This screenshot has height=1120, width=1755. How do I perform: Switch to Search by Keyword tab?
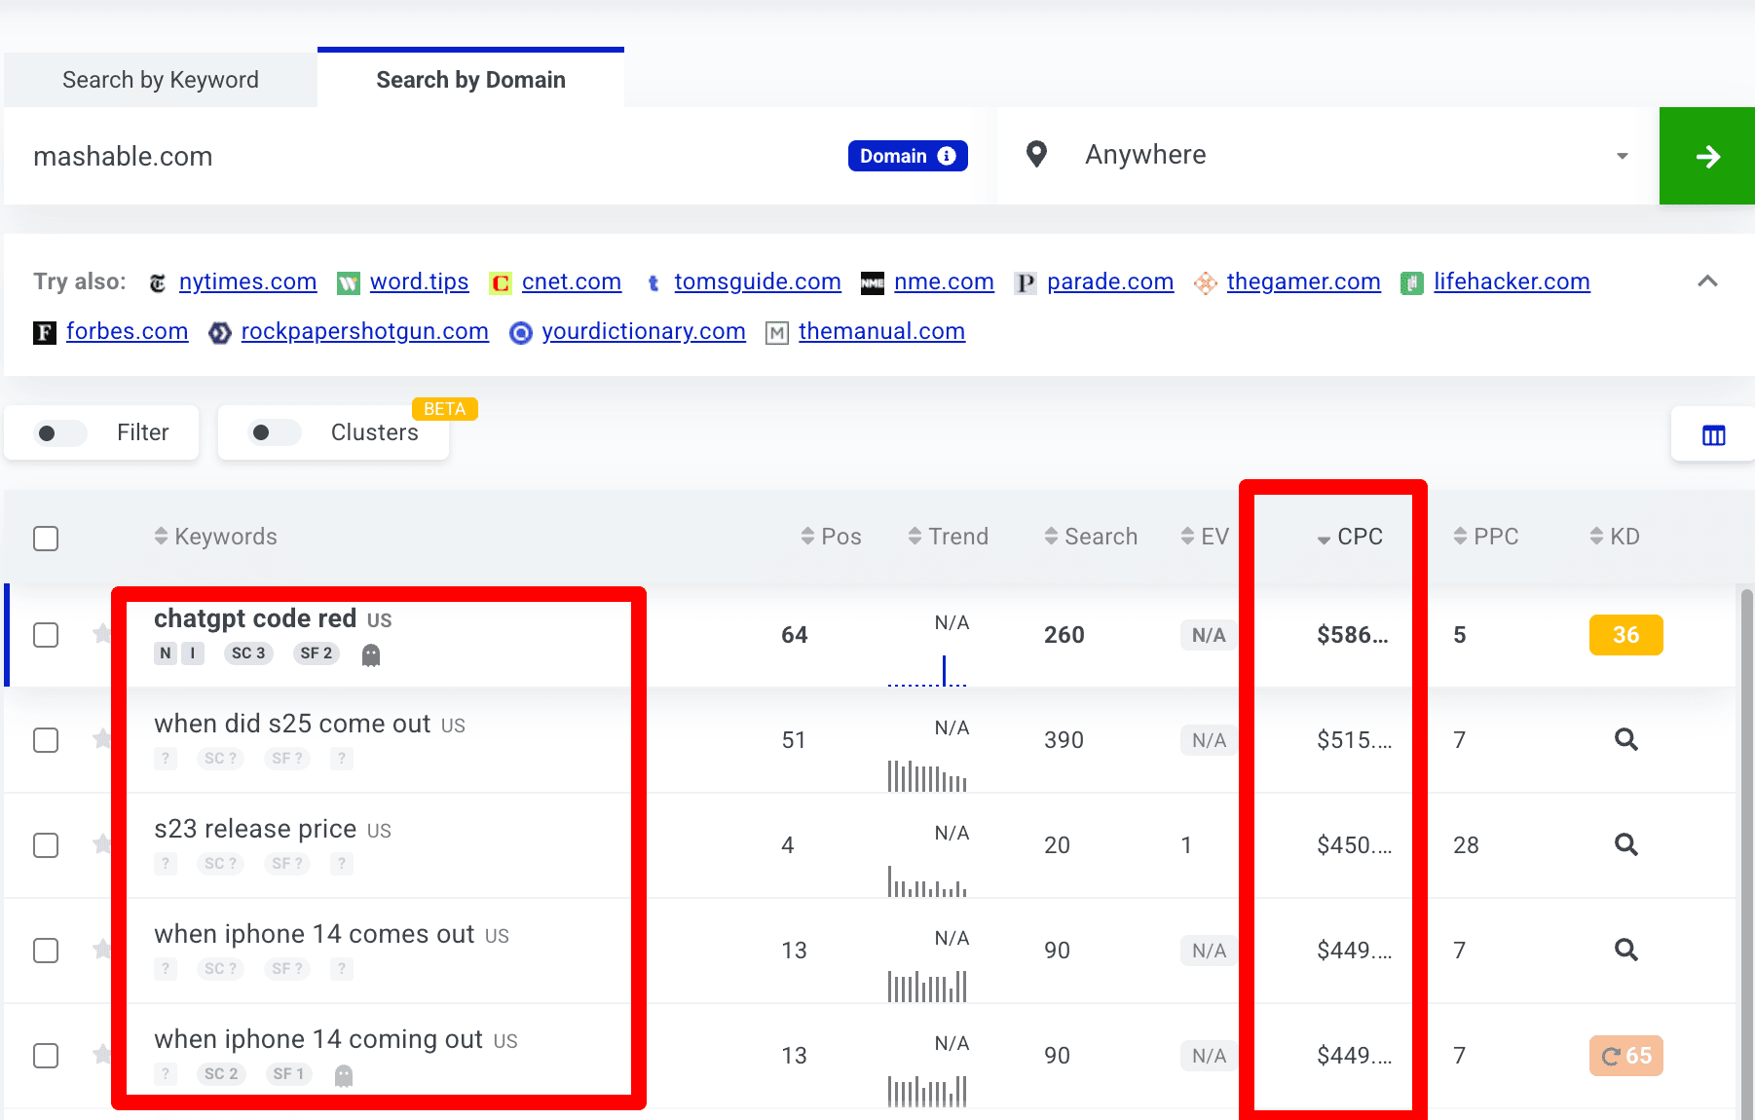coord(161,80)
